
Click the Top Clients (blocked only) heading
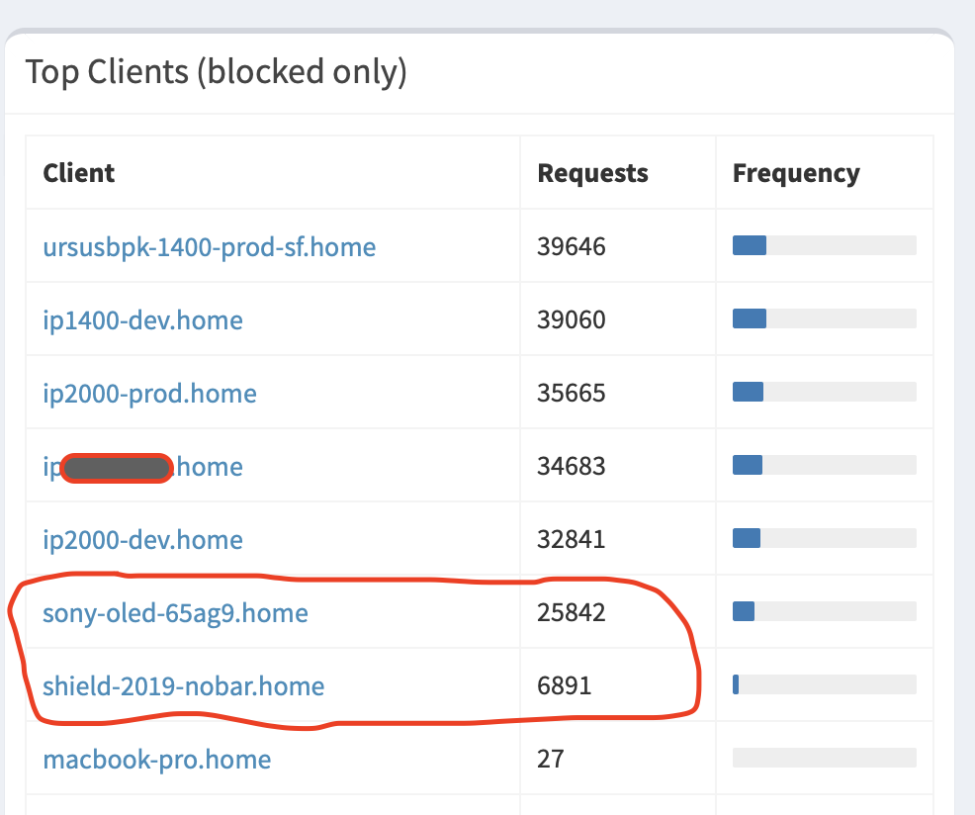pos(216,72)
